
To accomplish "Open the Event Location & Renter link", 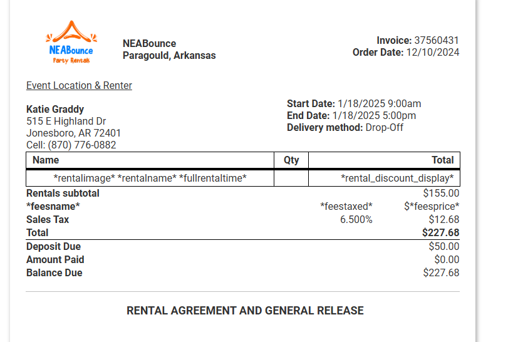I will tap(79, 86).
